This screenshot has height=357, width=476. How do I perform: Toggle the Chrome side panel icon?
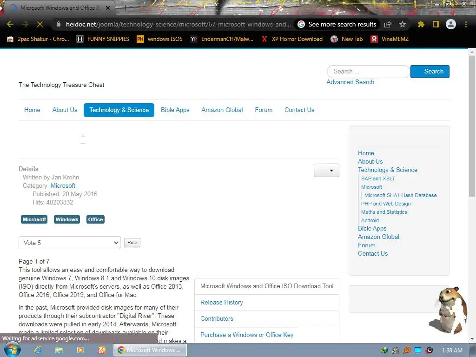tap(436, 24)
